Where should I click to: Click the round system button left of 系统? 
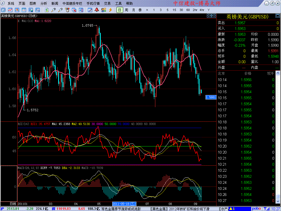(3, 3)
